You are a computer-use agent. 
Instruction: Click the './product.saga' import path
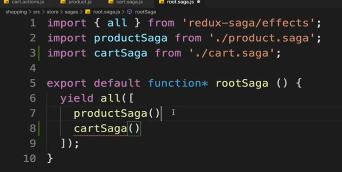tap(263, 38)
